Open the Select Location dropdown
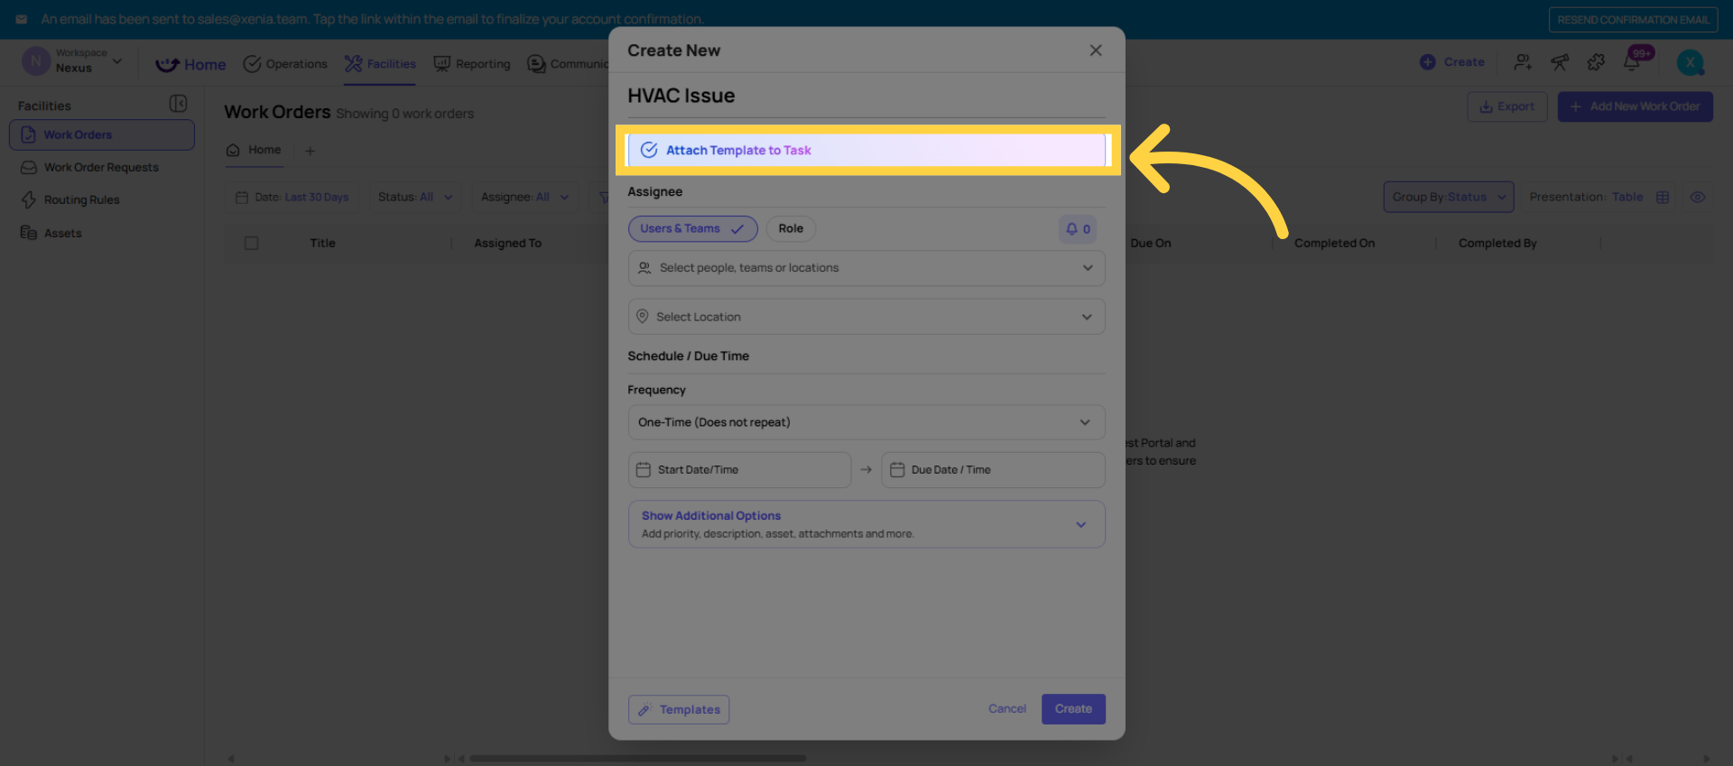 pos(866,317)
